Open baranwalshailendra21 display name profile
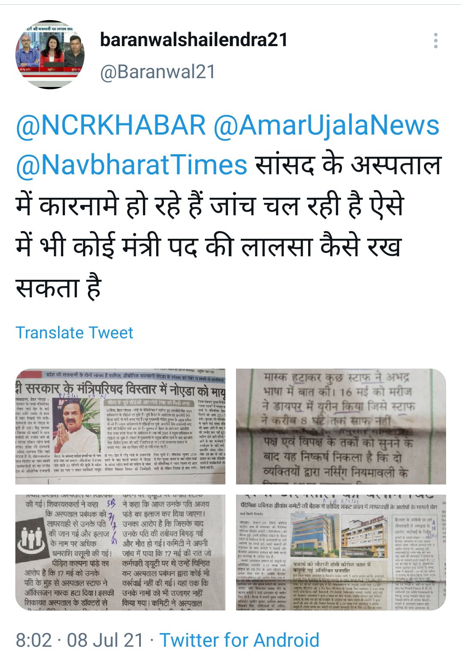 (x=194, y=40)
